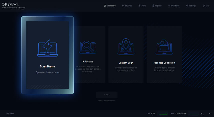Click the version number in status bar
The width and height of the screenshot is (214, 117).
[x=10, y=113]
